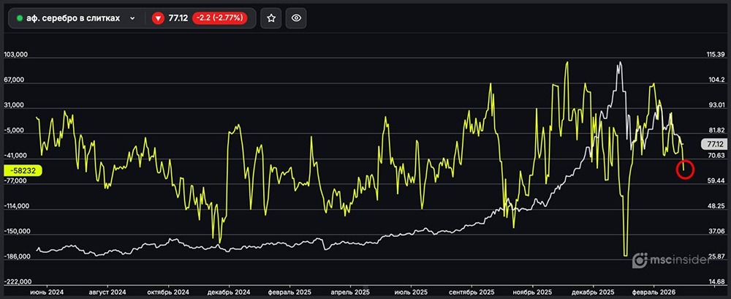Click the декабрь 2025 date label
Viewport: 731px width, 299px height.
coord(593,292)
